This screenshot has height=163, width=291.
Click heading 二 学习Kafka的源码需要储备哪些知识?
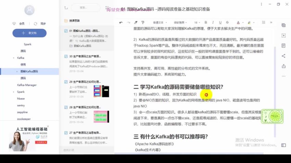click(x=178, y=87)
